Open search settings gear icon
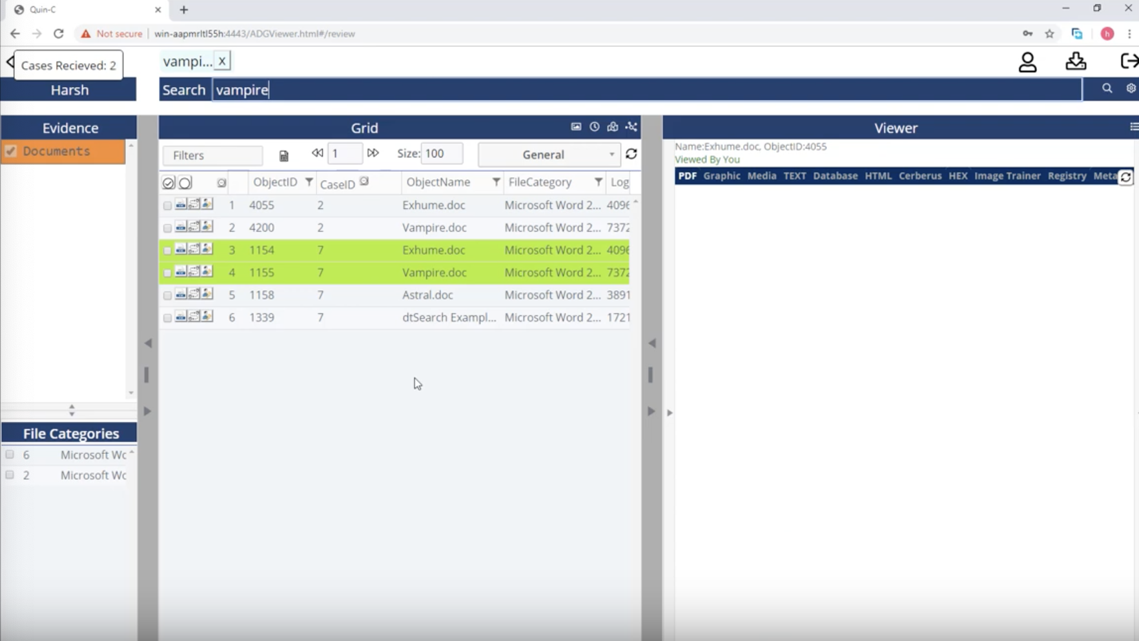Viewport: 1139px width, 641px height. pyautogui.click(x=1131, y=89)
